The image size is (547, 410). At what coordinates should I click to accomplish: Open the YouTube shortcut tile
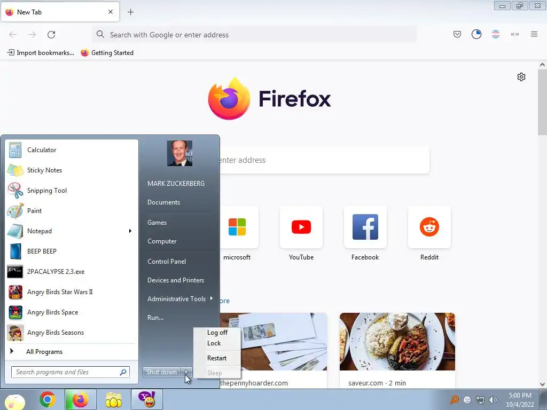(301, 227)
